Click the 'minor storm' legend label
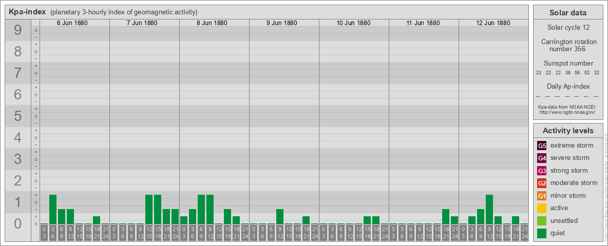608x246 pixels. click(x=567, y=195)
